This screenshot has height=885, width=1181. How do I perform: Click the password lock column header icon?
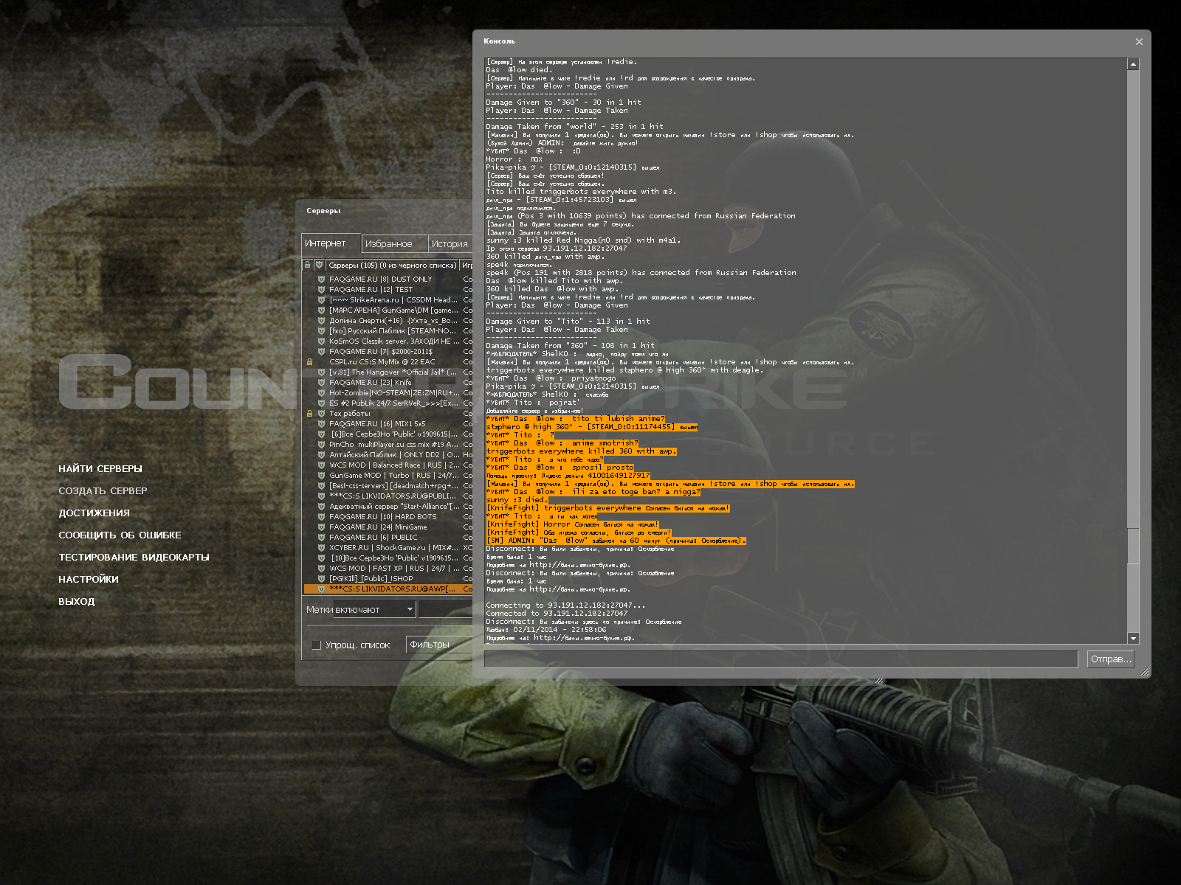pyautogui.click(x=308, y=265)
